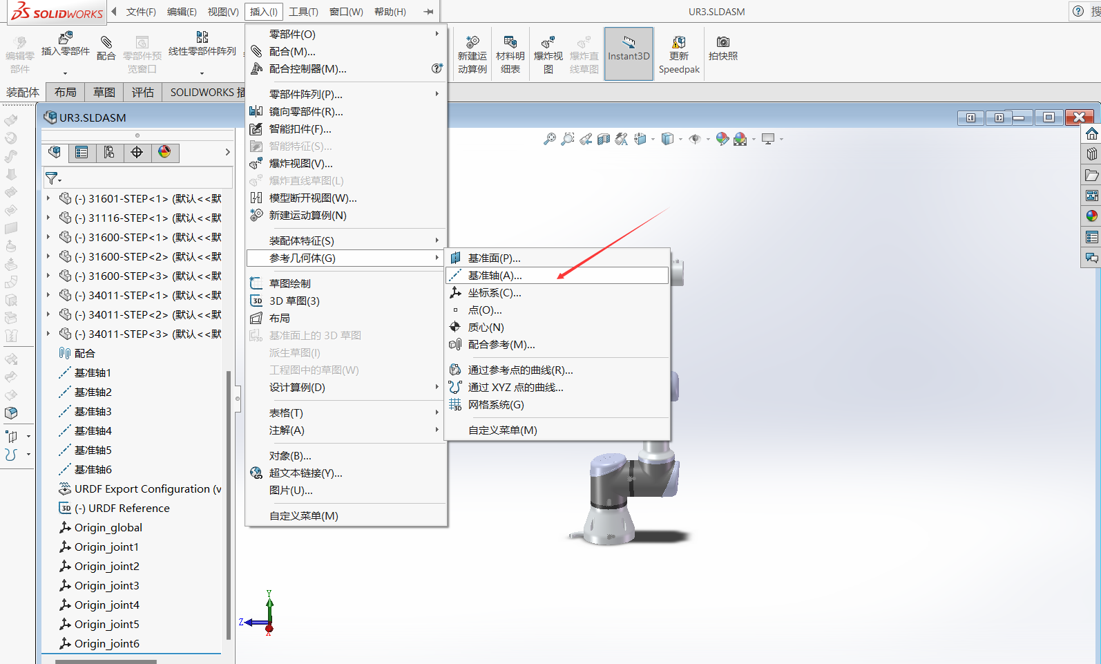The height and width of the screenshot is (664, 1101).
Task: Click the robot arm model in viewport
Action: pyautogui.click(x=631, y=494)
